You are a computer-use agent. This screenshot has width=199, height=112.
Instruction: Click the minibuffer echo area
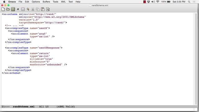[x=99, y=110]
